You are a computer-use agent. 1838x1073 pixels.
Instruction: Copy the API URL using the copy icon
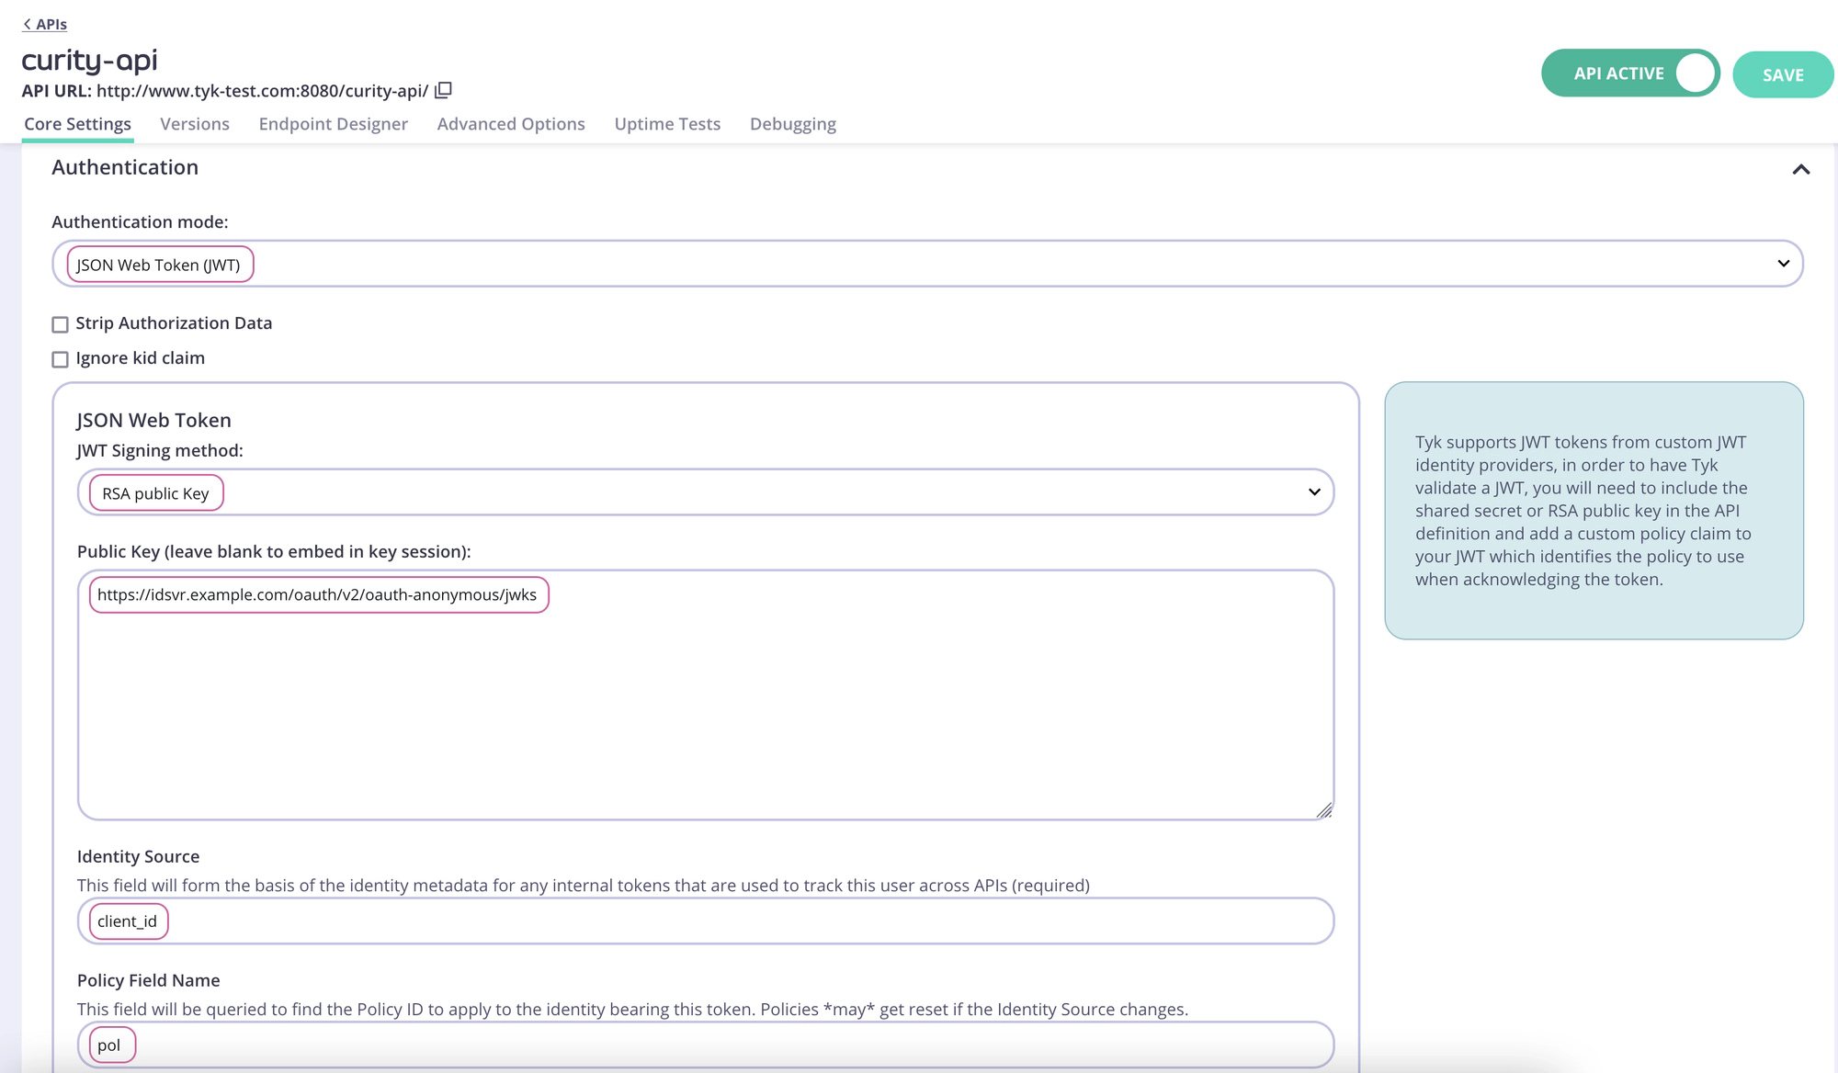(x=444, y=90)
